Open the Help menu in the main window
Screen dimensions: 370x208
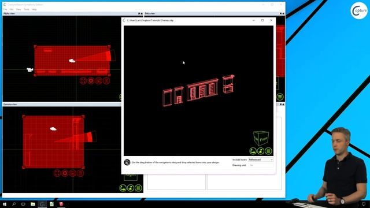point(34,9)
